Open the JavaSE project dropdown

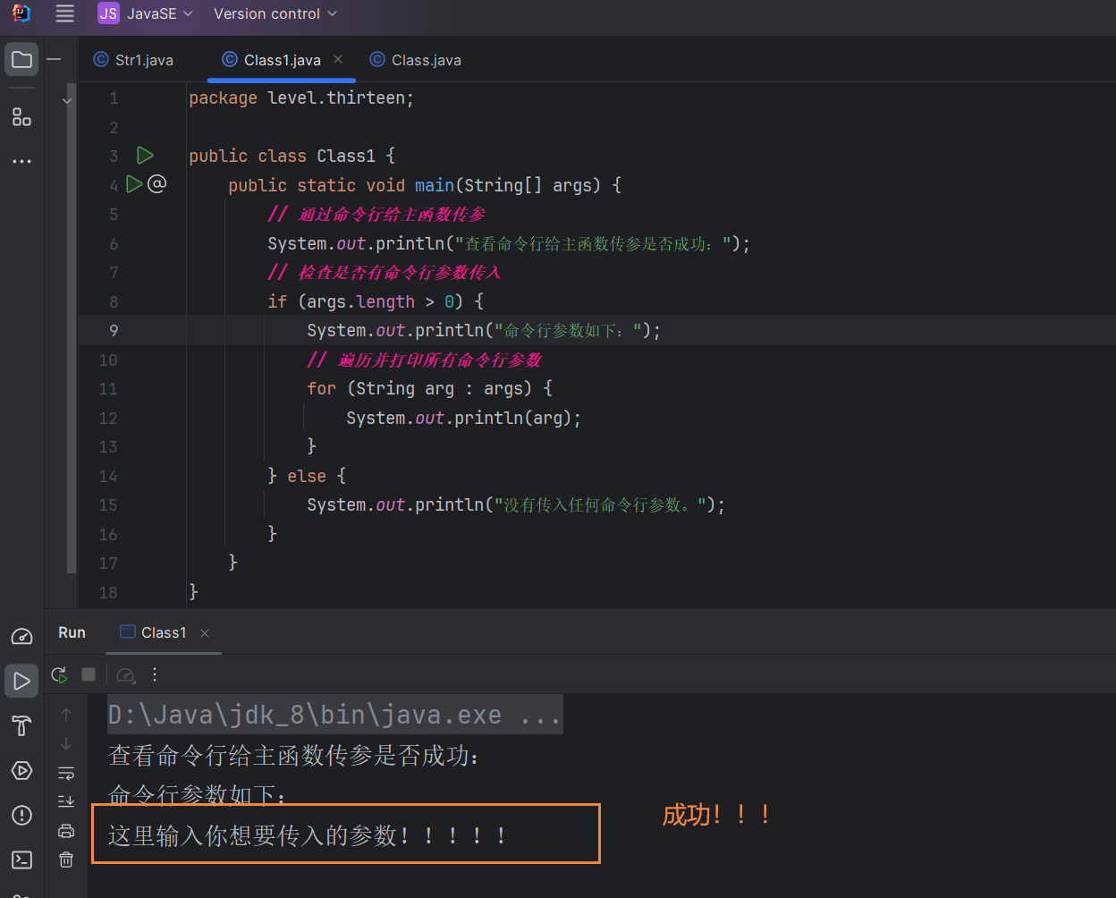coord(146,13)
